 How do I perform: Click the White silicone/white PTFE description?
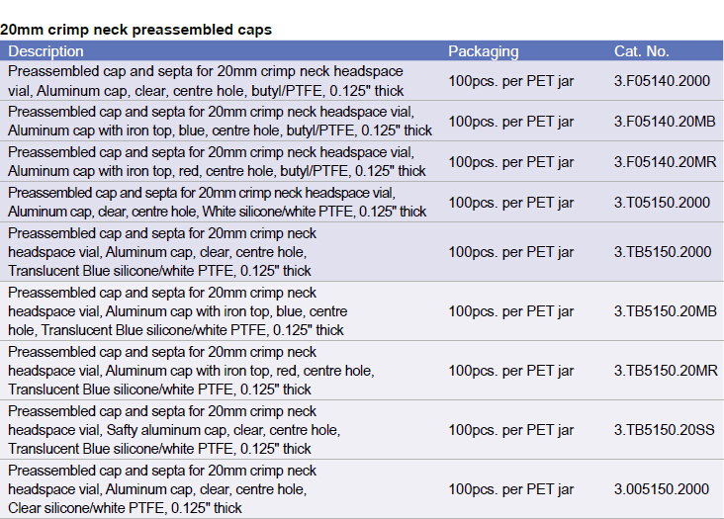(x=218, y=202)
